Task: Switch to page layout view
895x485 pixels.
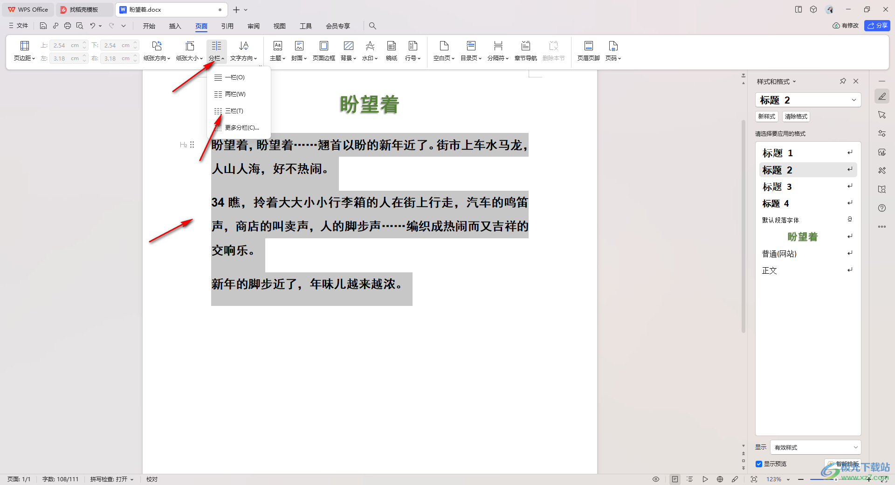Action: pyautogui.click(x=675, y=479)
